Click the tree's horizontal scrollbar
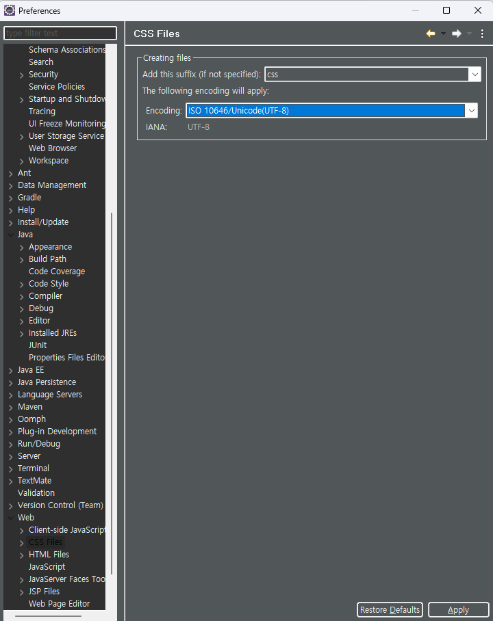Screen dimensions: 493x621 48,616
